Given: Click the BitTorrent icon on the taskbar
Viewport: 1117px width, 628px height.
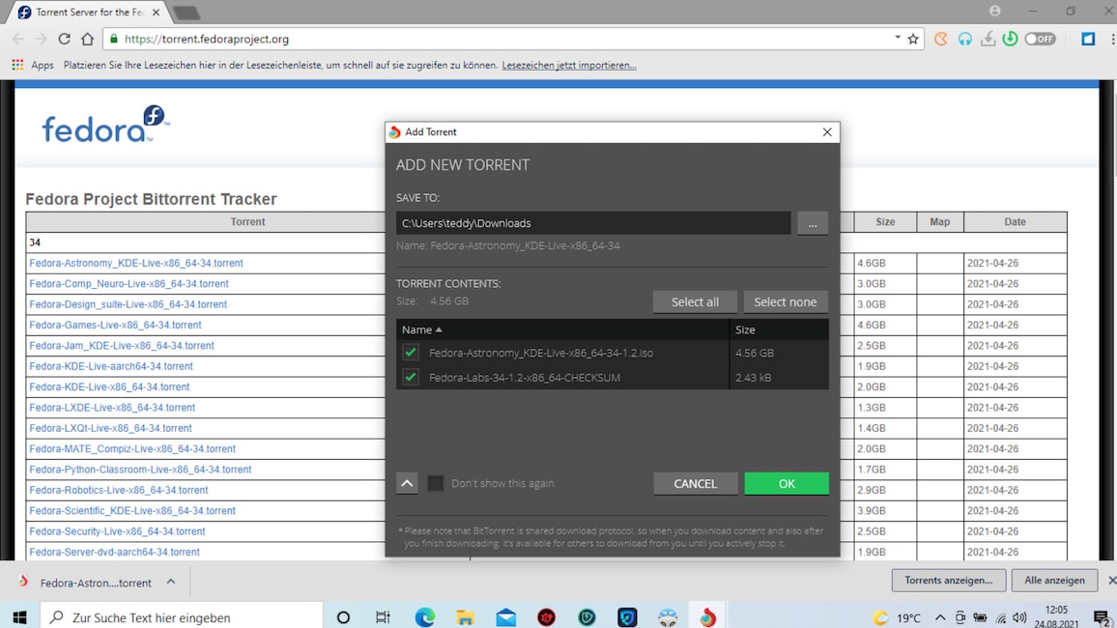Looking at the screenshot, I should [x=707, y=617].
